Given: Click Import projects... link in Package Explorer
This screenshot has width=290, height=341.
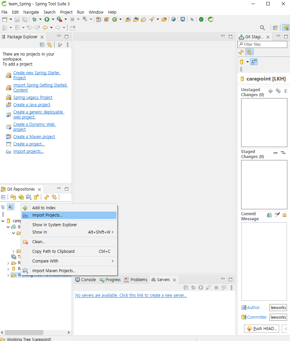Looking at the screenshot, I should 29,151.
